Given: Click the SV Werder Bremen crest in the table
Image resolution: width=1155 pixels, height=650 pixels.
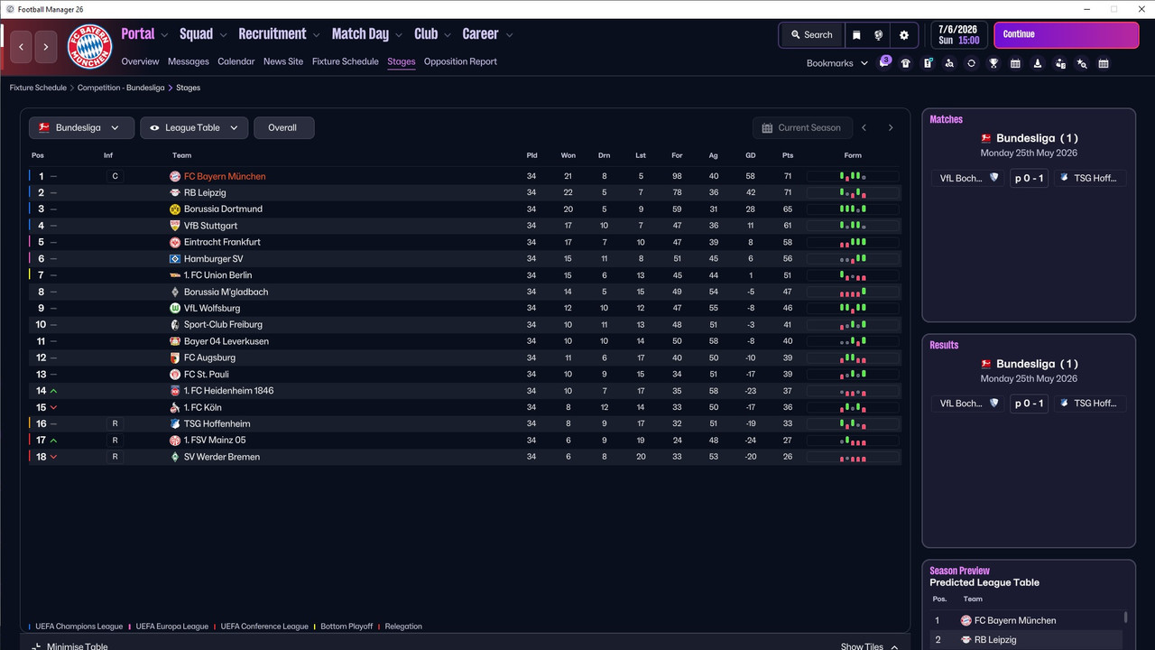Looking at the screenshot, I should [x=175, y=458].
